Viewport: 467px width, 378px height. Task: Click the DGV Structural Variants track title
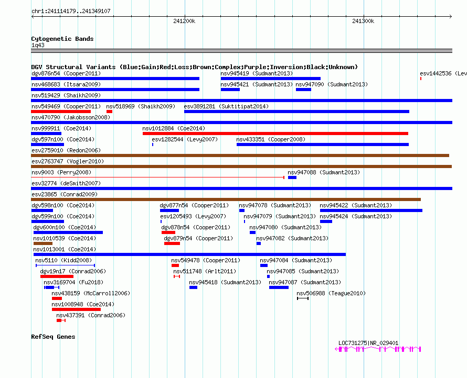(x=194, y=67)
